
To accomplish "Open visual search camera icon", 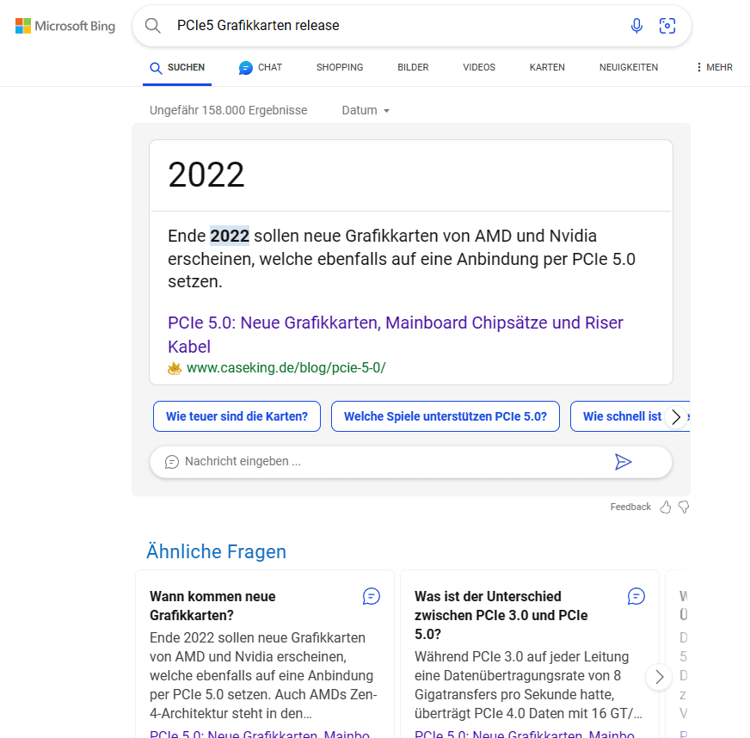I will [667, 26].
